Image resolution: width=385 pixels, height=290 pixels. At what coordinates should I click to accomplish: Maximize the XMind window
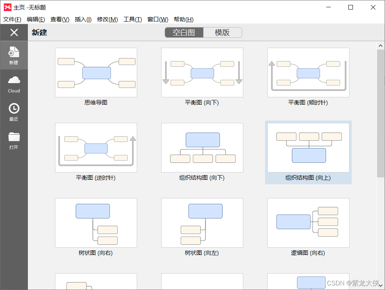(x=351, y=7)
